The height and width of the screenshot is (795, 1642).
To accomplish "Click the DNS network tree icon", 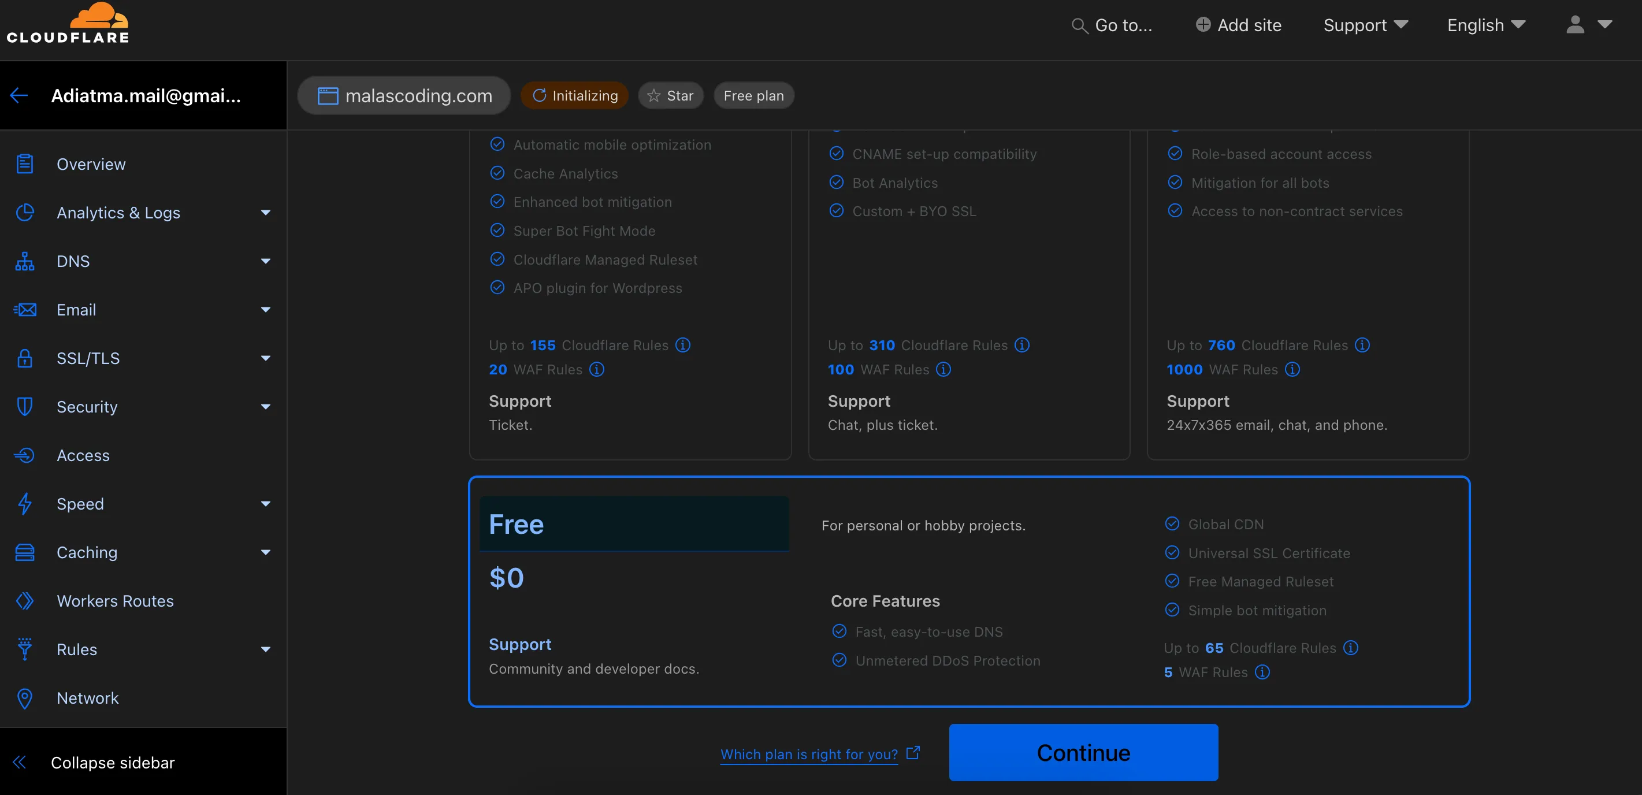I will tap(25, 261).
